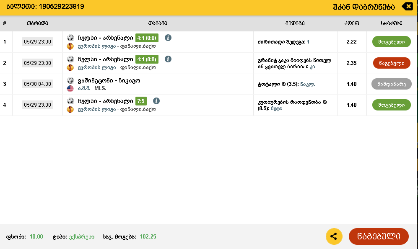This screenshot has height=249, width=418.
Task: Click the yellow share button
Action: [x=334, y=236]
